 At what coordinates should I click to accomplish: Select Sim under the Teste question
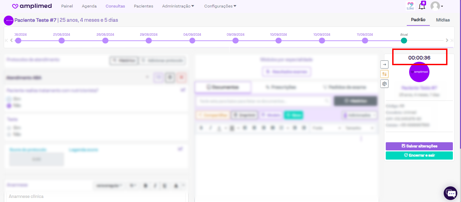tap(9, 128)
